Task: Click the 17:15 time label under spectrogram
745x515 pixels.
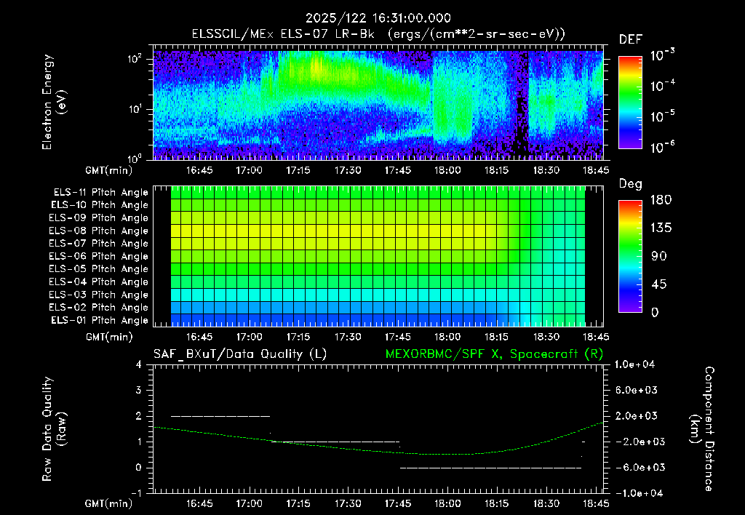Action: pos(298,170)
